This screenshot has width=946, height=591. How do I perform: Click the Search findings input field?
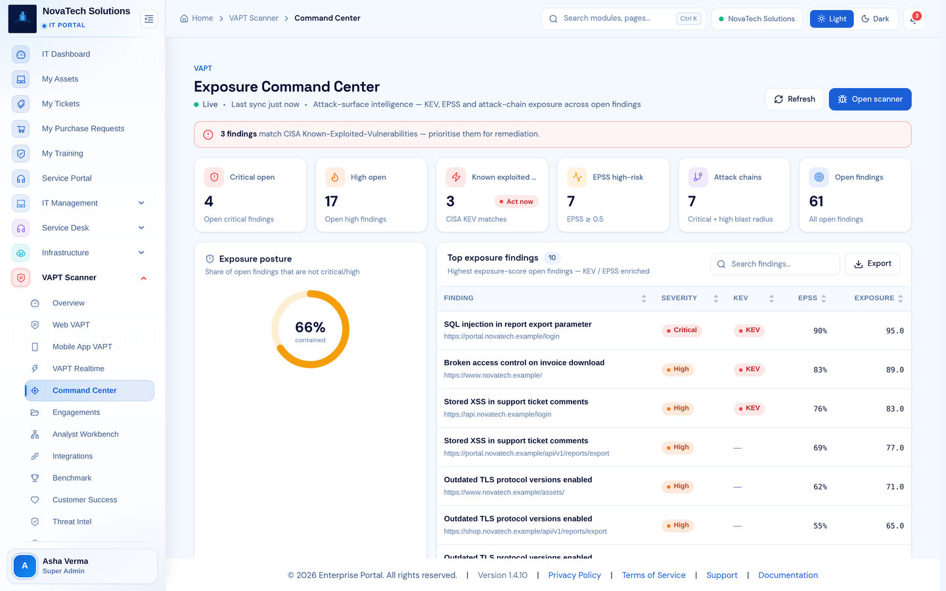pyautogui.click(x=775, y=264)
